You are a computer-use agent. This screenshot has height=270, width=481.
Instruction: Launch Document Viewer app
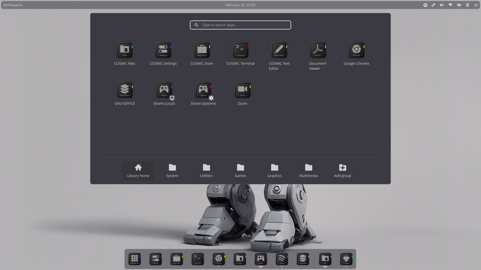click(x=318, y=56)
